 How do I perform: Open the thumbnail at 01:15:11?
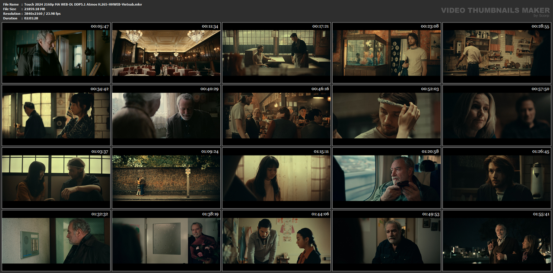276,178
